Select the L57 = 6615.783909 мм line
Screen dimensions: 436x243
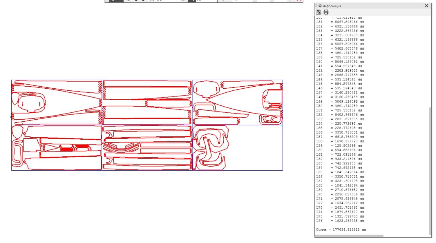(340, 137)
